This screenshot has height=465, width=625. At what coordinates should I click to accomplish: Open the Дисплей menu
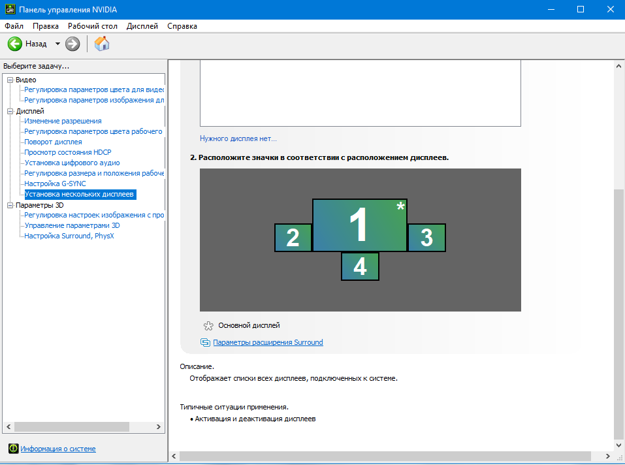point(142,26)
